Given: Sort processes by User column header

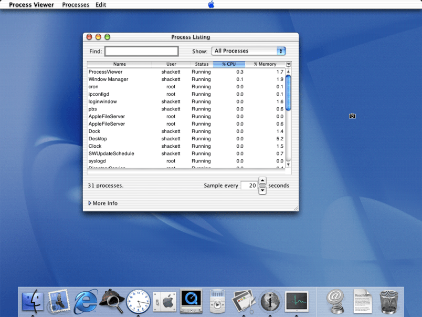Looking at the screenshot, I should pos(171,64).
